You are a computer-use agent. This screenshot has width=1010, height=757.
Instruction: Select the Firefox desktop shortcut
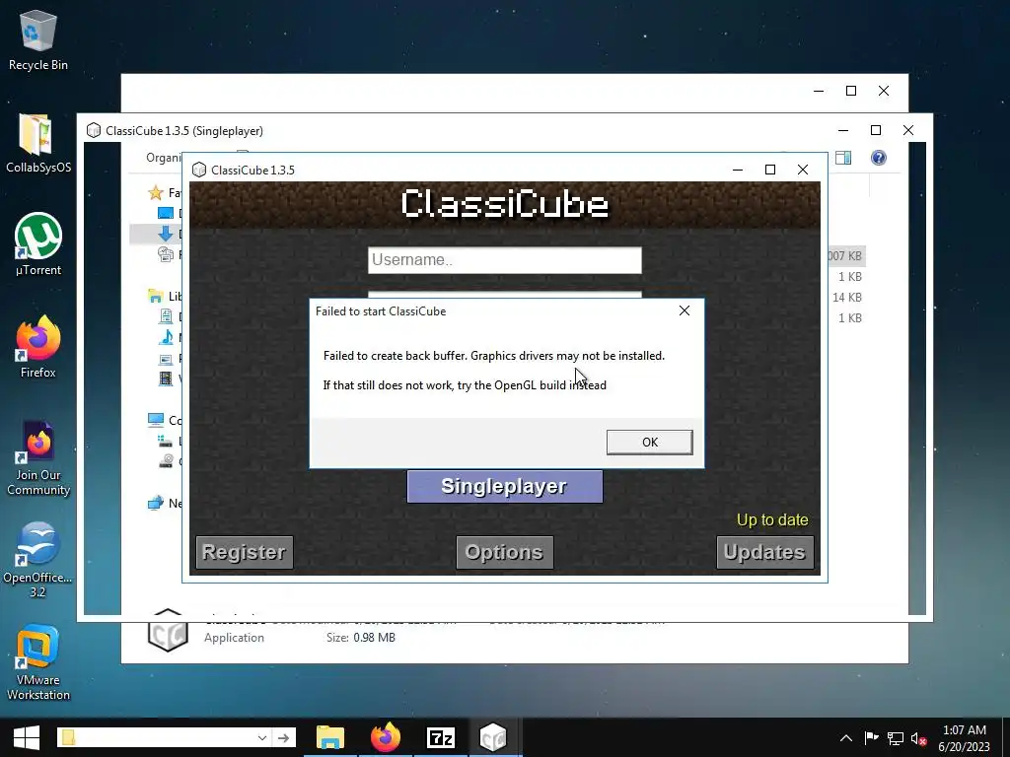[38, 348]
